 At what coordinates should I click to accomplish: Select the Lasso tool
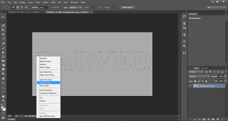tap(3, 26)
